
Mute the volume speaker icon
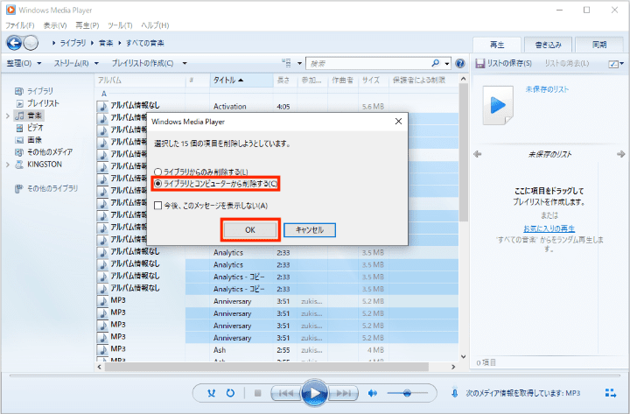coord(373,393)
